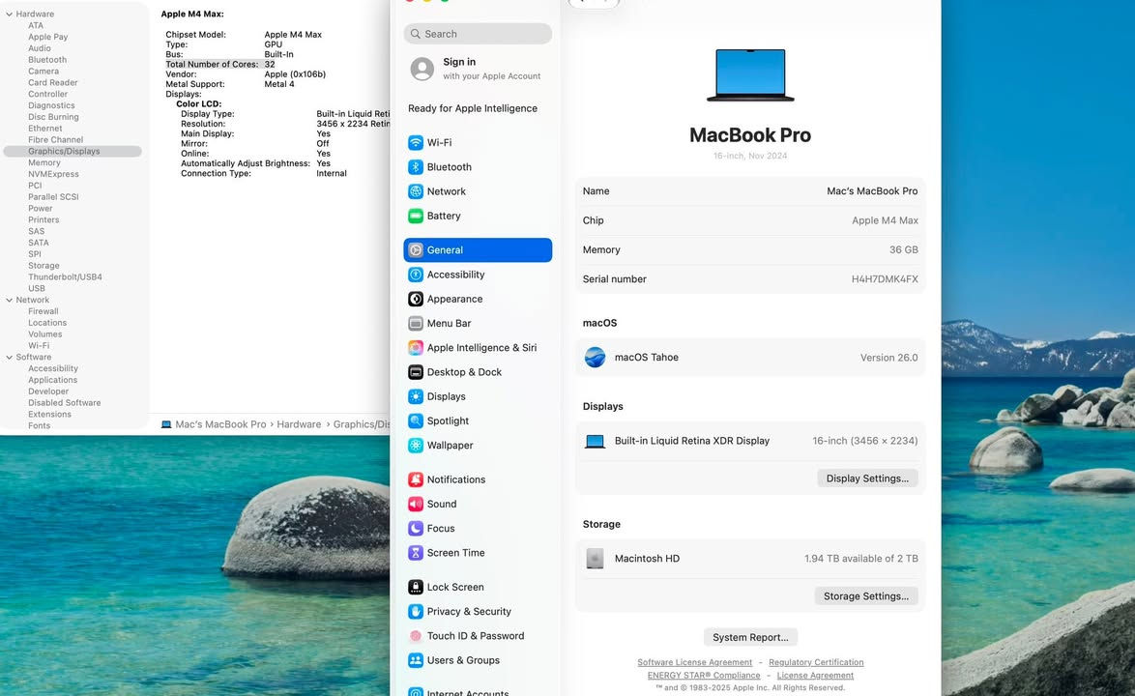Click the Memory 36 GB row

(750, 250)
